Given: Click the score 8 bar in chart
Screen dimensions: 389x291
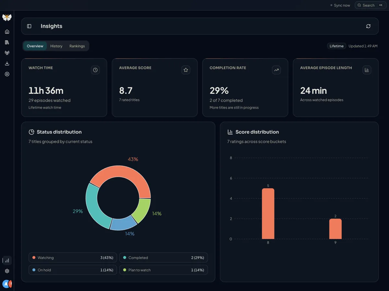Looking at the screenshot, I should pyautogui.click(x=268, y=214).
